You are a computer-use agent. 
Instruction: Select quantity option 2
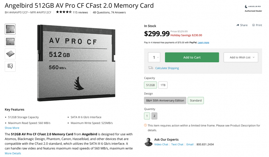click(x=154, y=116)
